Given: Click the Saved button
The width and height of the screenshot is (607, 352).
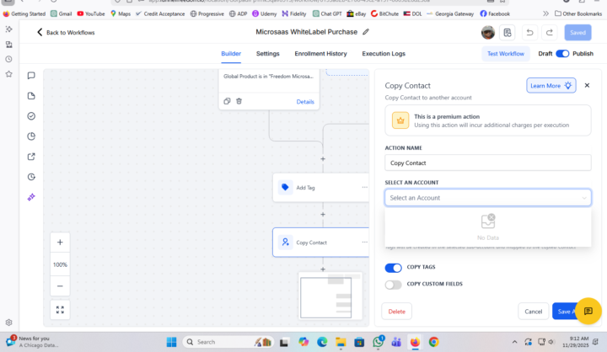Looking at the screenshot, I should (577, 33).
